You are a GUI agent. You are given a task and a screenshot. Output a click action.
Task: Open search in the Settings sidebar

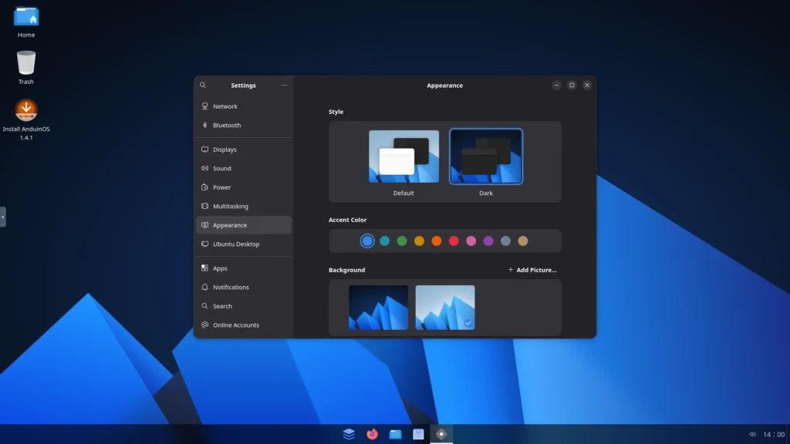203,85
